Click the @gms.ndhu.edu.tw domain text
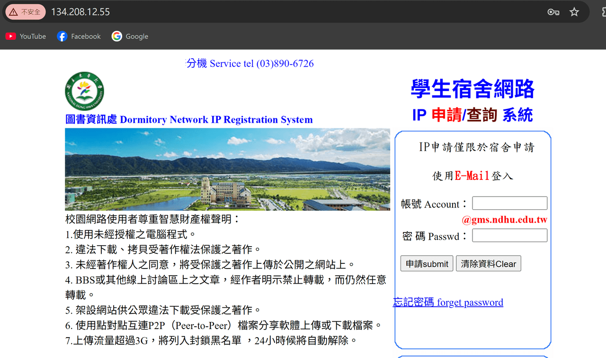The height and width of the screenshot is (358, 606). [505, 220]
